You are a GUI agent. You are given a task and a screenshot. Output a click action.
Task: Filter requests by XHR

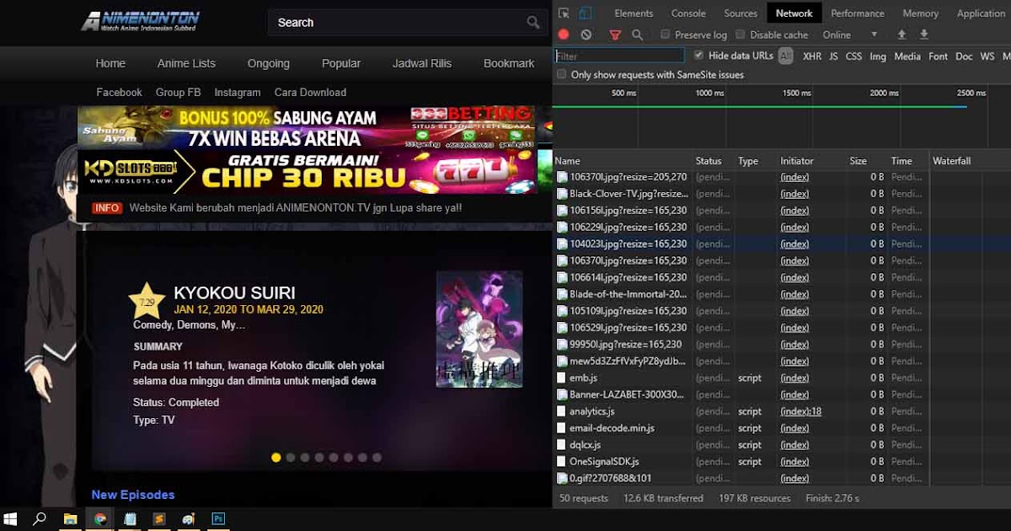(812, 56)
